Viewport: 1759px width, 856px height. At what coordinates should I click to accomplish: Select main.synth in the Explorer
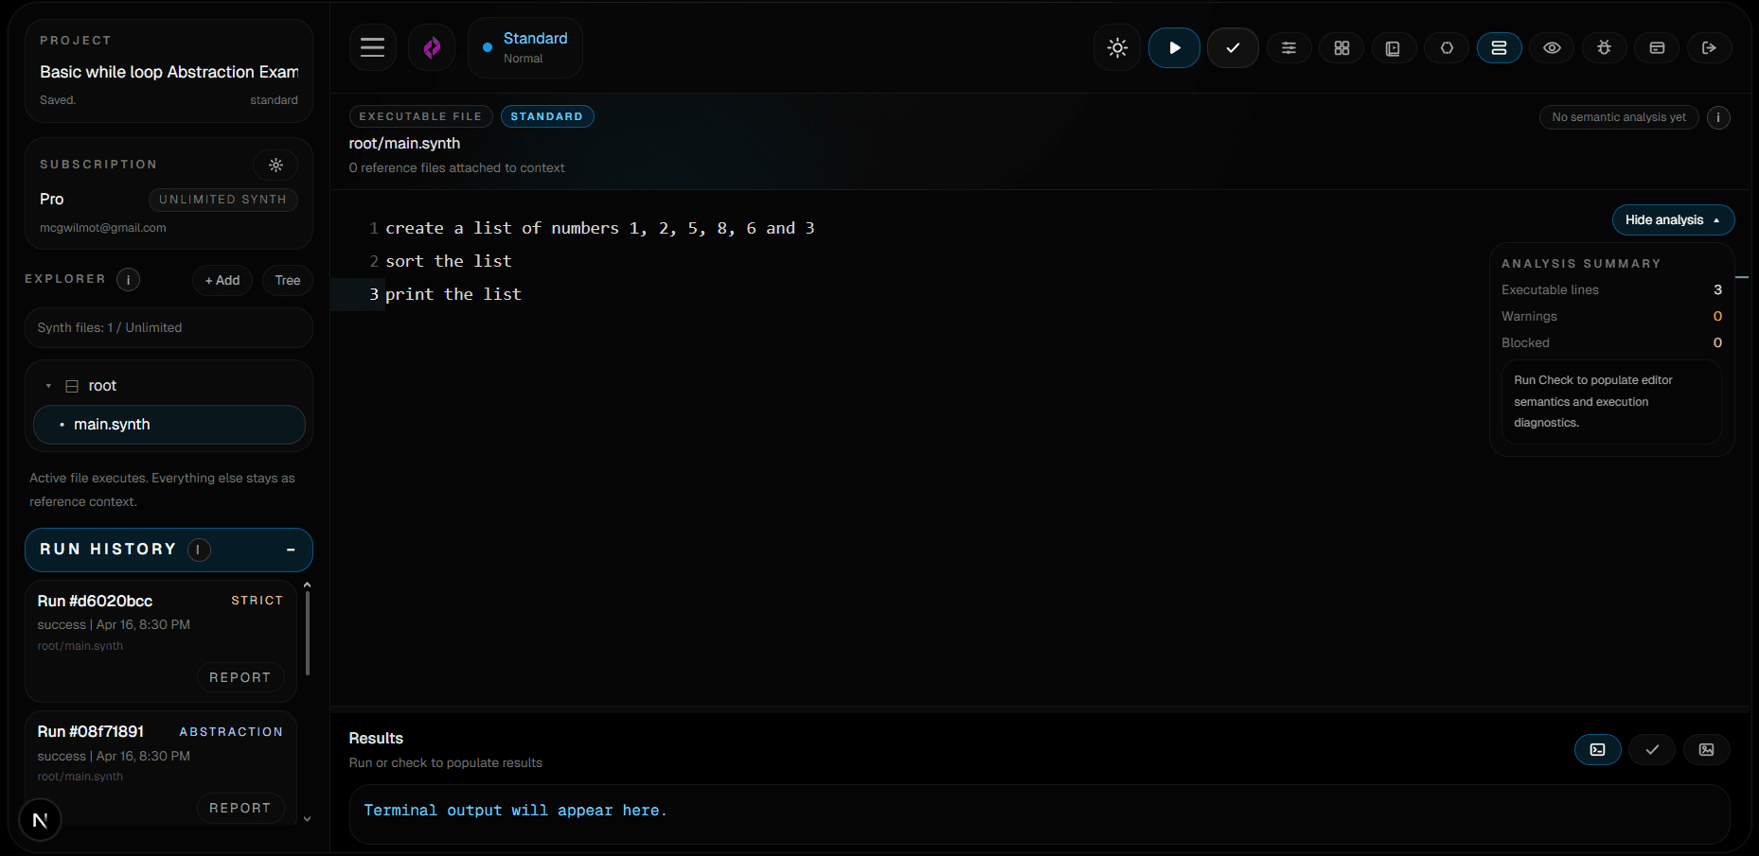click(x=112, y=424)
